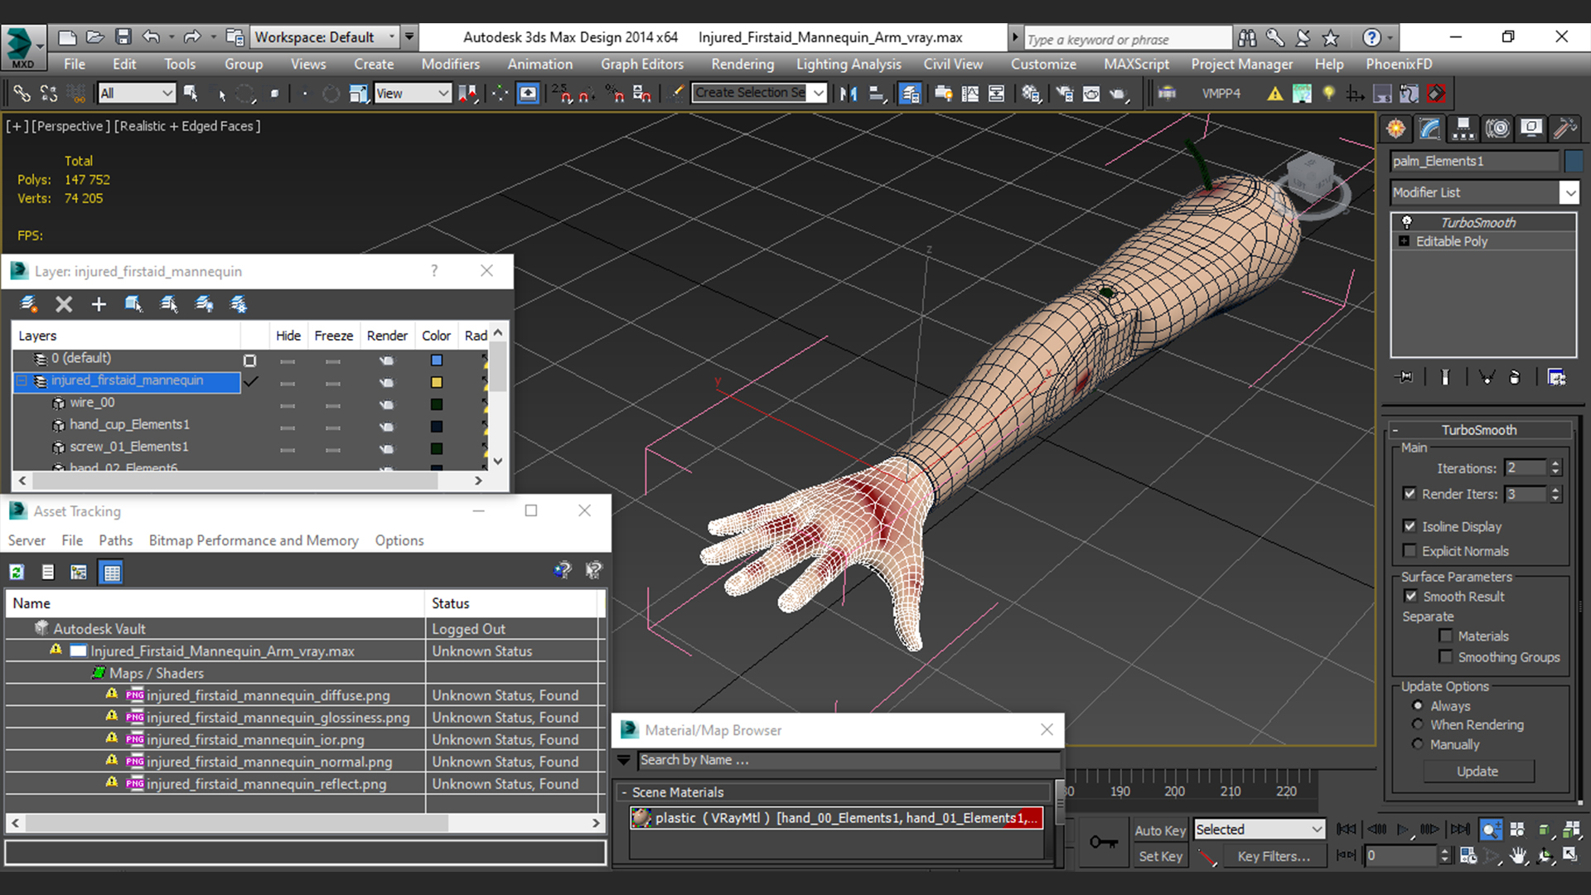The width and height of the screenshot is (1591, 895).
Task: Click the Set Key button
Action: click(x=1160, y=856)
